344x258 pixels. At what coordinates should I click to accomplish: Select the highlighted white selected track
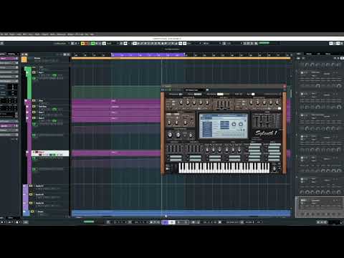coord(50,153)
